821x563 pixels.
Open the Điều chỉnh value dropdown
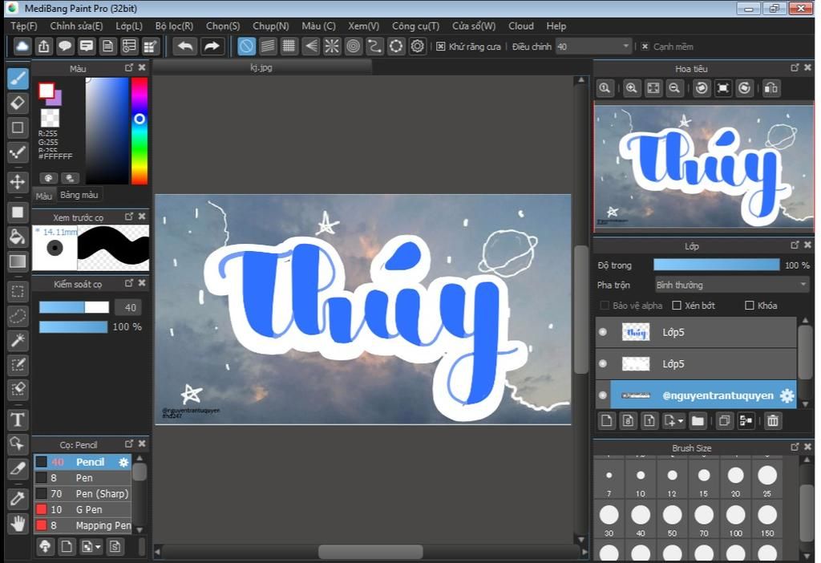tap(594, 47)
